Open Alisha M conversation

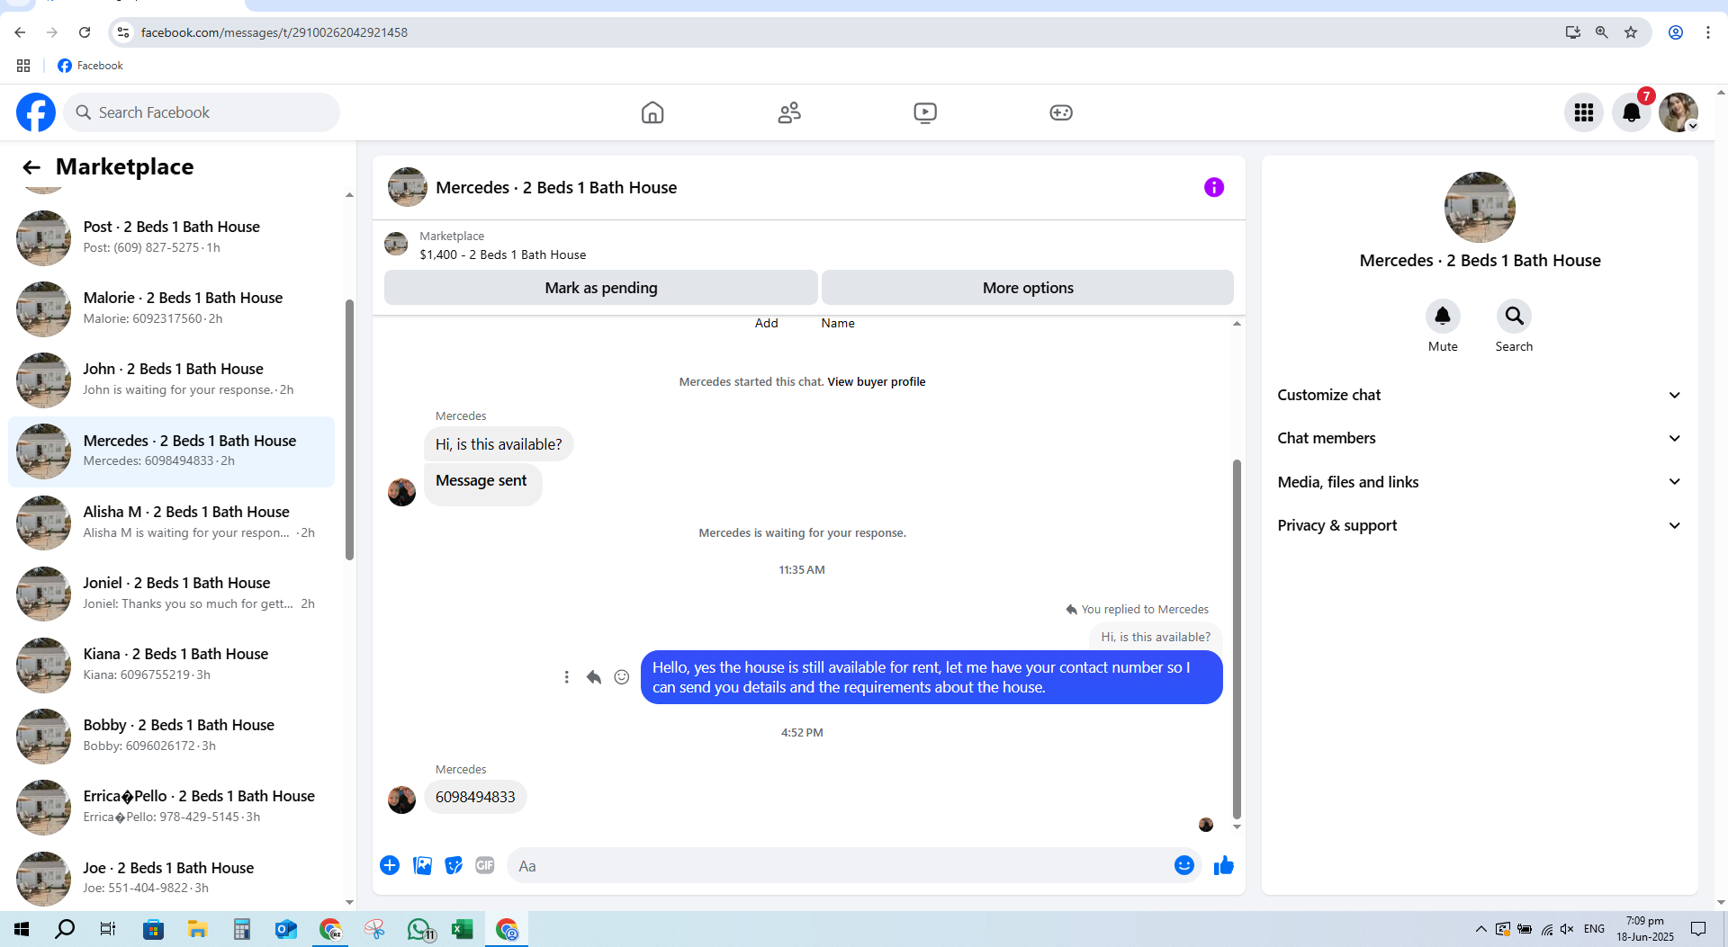pos(171,523)
